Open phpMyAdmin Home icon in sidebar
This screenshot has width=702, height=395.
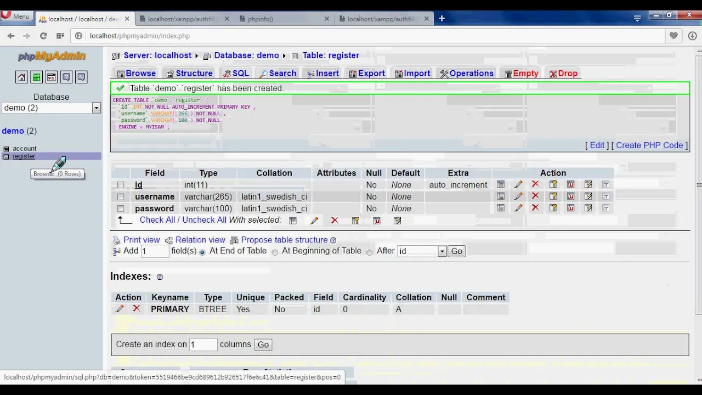(x=21, y=77)
